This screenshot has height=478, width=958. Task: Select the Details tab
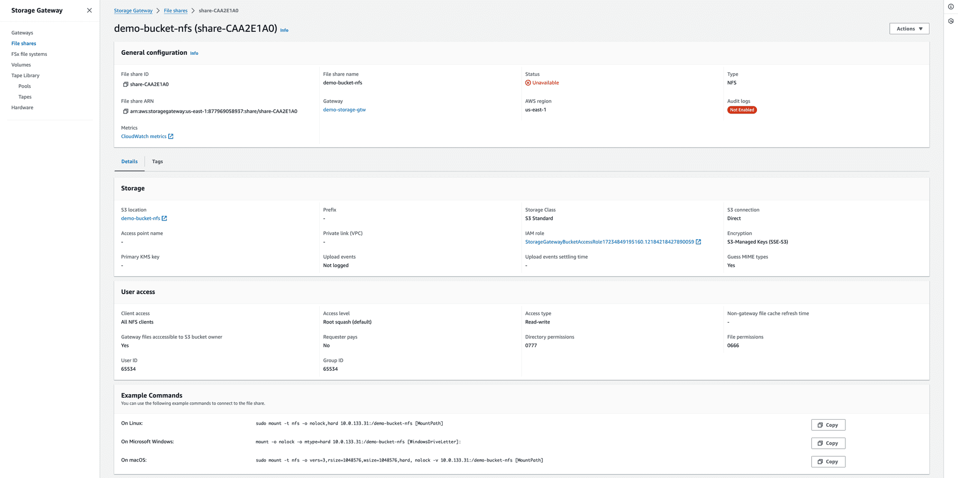point(129,161)
